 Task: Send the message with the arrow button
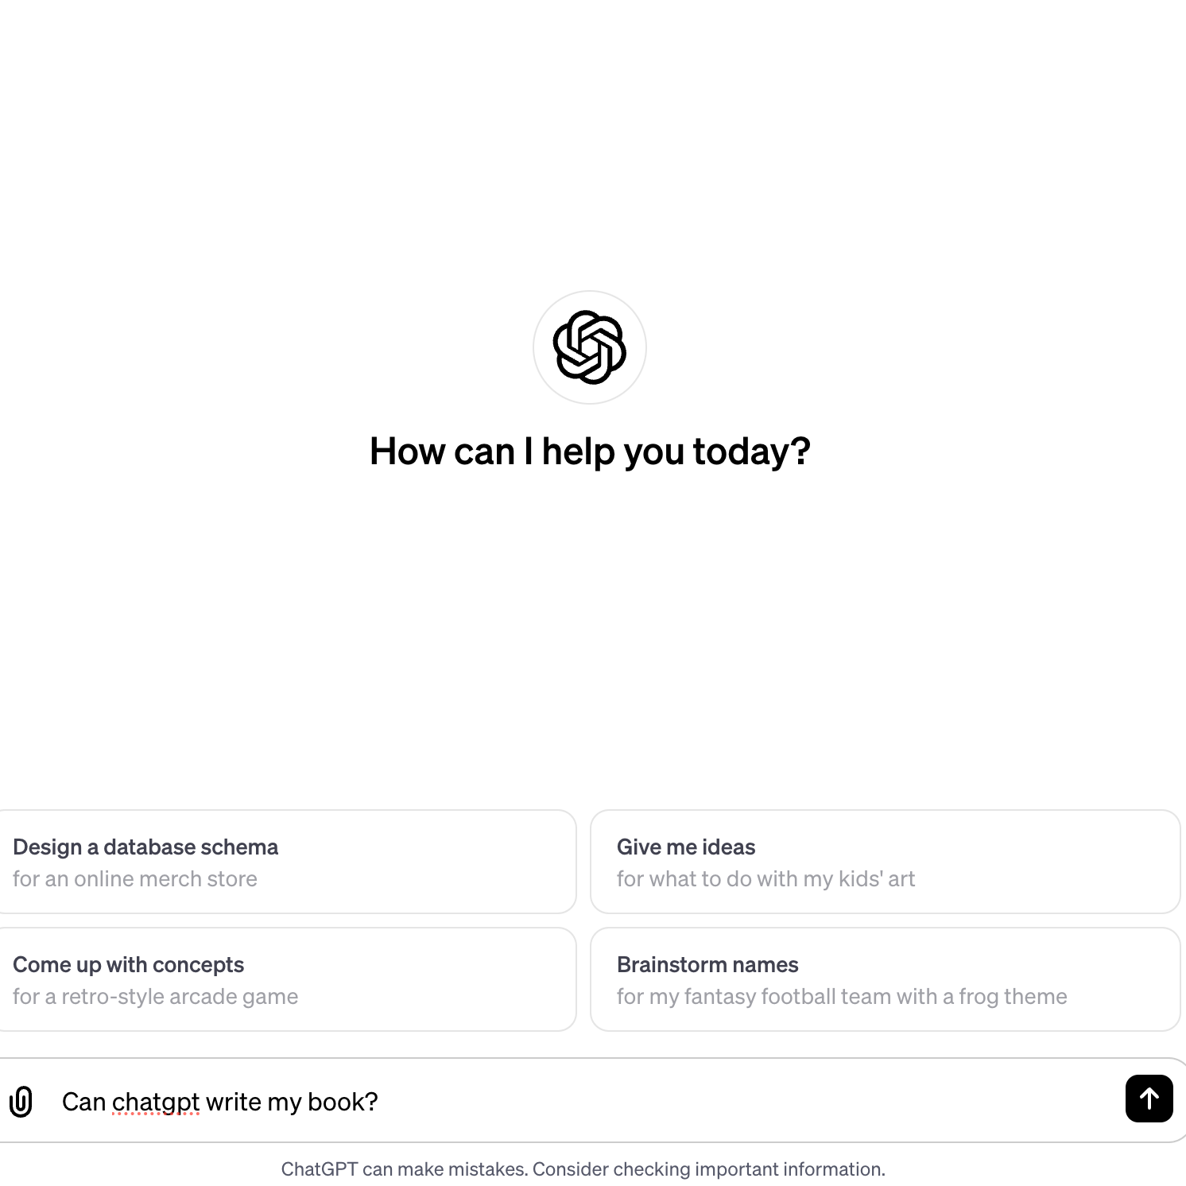pyautogui.click(x=1149, y=1099)
